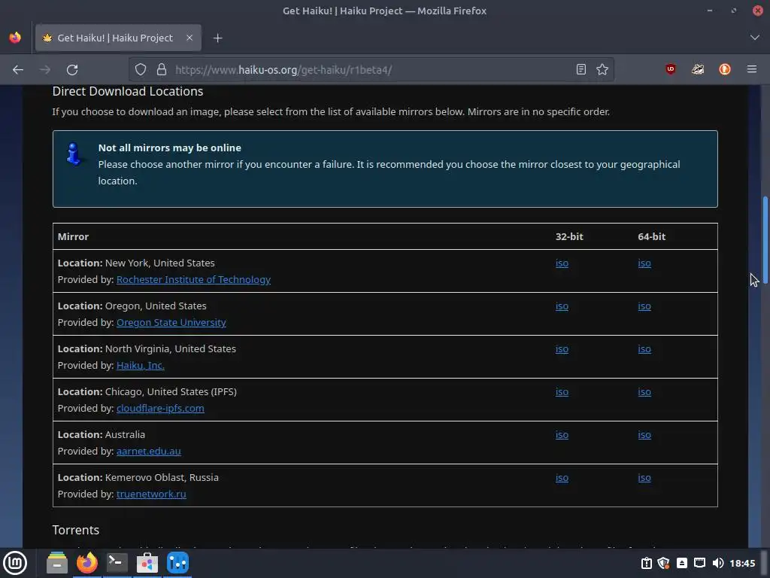770x578 pixels.
Task: Open the clipboard tray icon
Action: (x=646, y=563)
